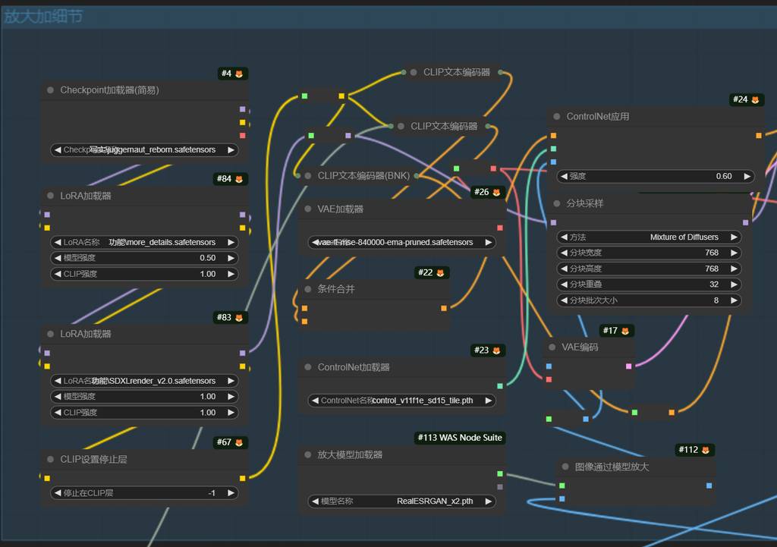
Task: Click the fox icon on badge #112
Action: tap(705, 450)
